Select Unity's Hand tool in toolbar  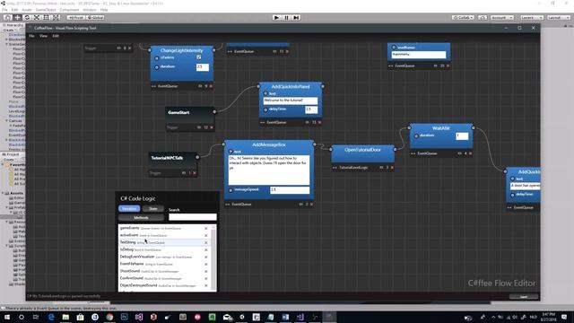[x=7, y=18]
